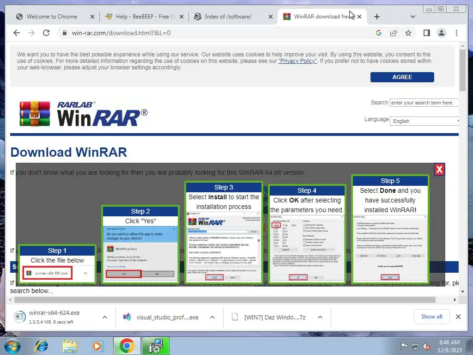Share this page via share icon
The image size is (473, 355).
(394, 33)
